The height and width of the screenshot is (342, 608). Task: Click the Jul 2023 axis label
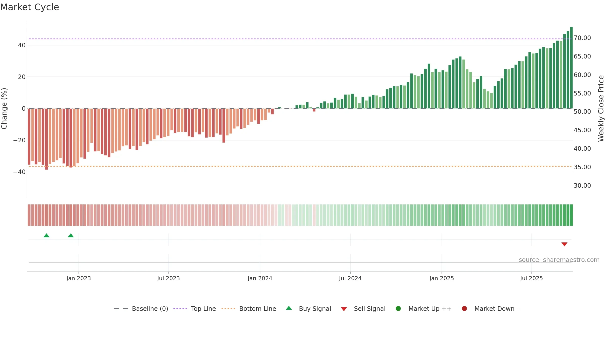168,278
